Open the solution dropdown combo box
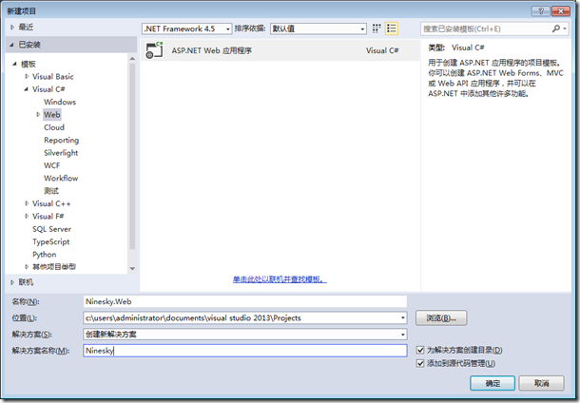Screen dimensions: 580x403 244,335
